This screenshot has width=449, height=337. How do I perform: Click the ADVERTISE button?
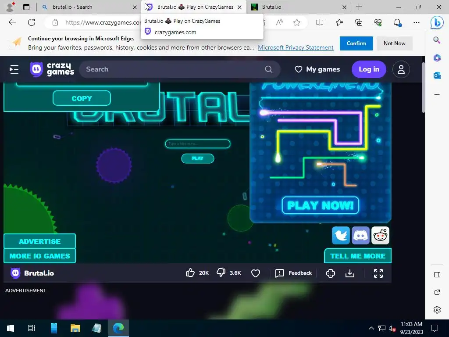(x=39, y=241)
